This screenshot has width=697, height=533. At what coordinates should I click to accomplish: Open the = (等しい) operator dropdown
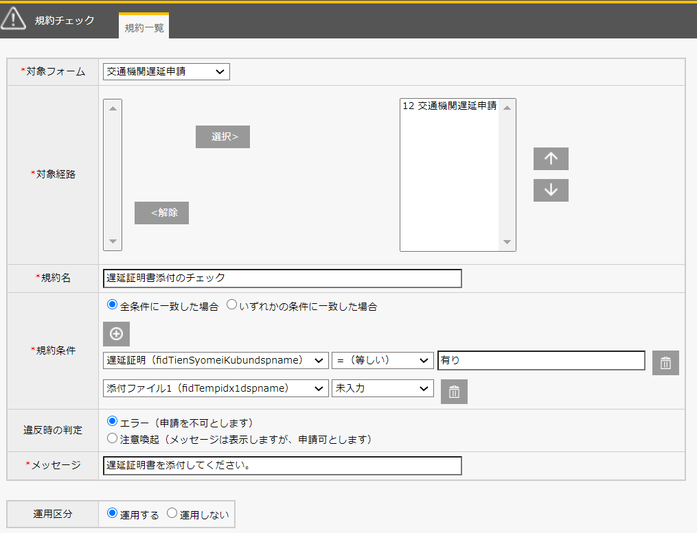[382, 360]
